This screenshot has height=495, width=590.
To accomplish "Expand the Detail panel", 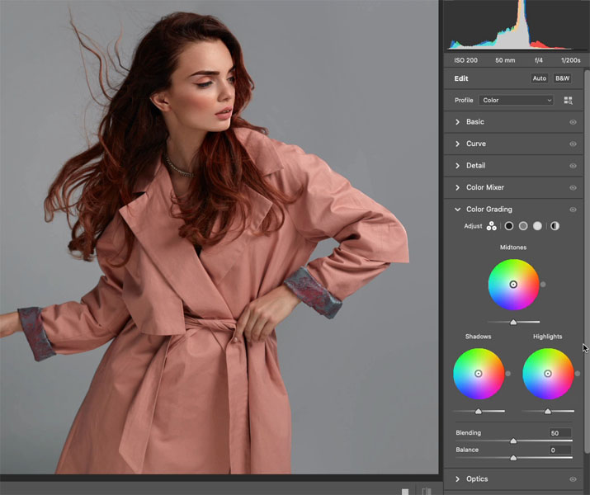I will [x=458, y=166].
